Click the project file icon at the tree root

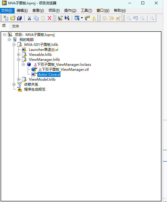(x=10, y=34)
